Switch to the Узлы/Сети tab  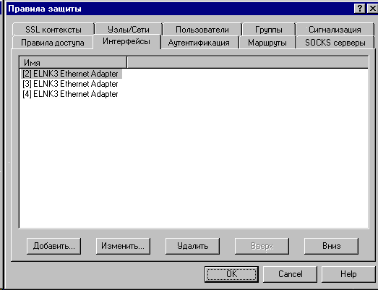click(129, 30)
